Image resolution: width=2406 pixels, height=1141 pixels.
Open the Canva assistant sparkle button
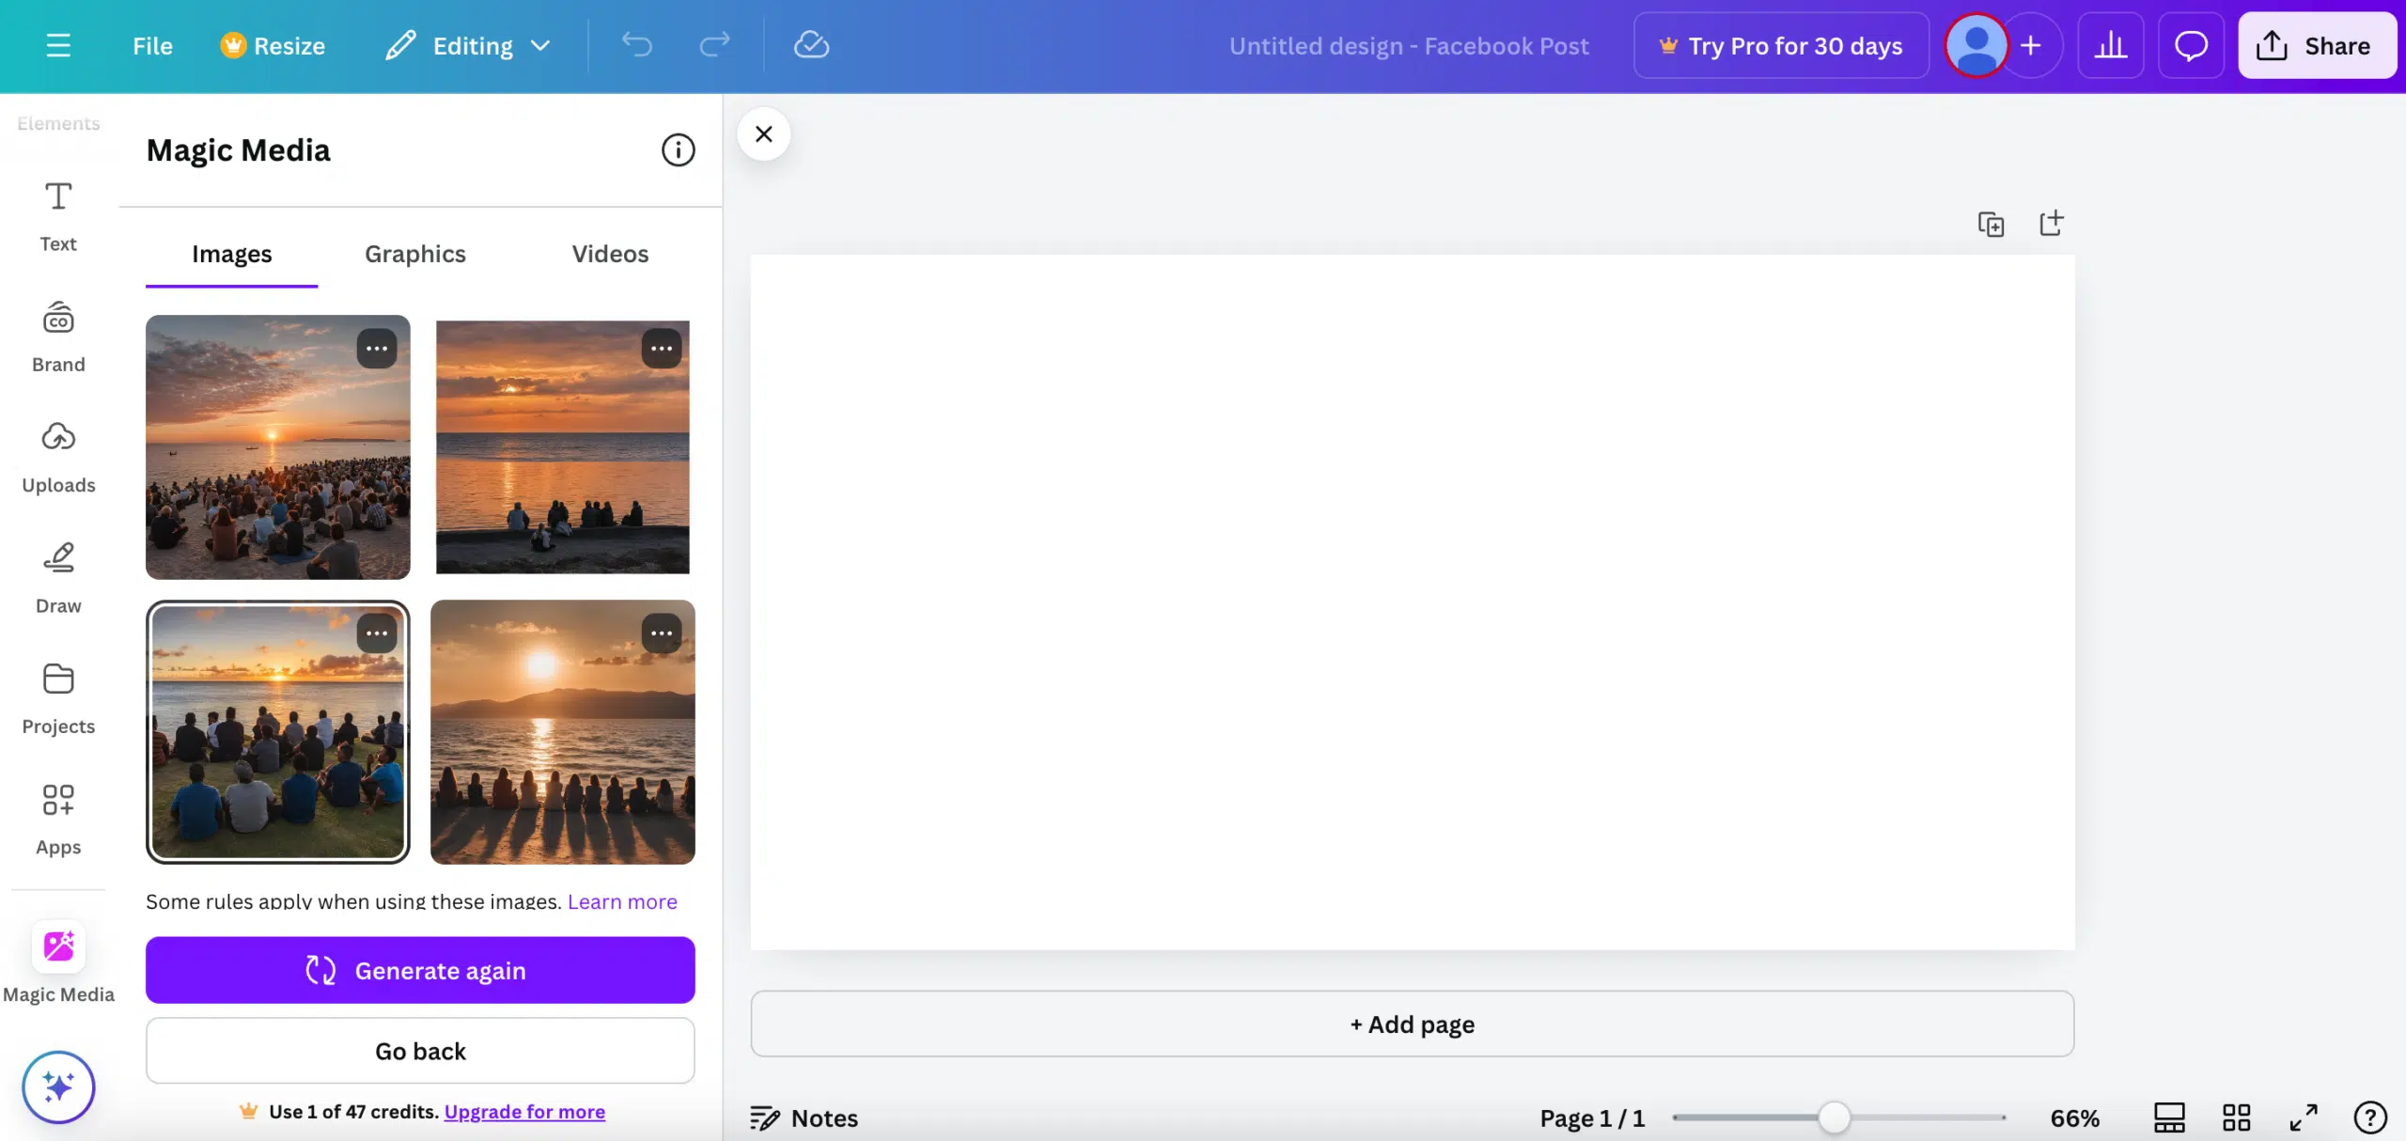58,1087
